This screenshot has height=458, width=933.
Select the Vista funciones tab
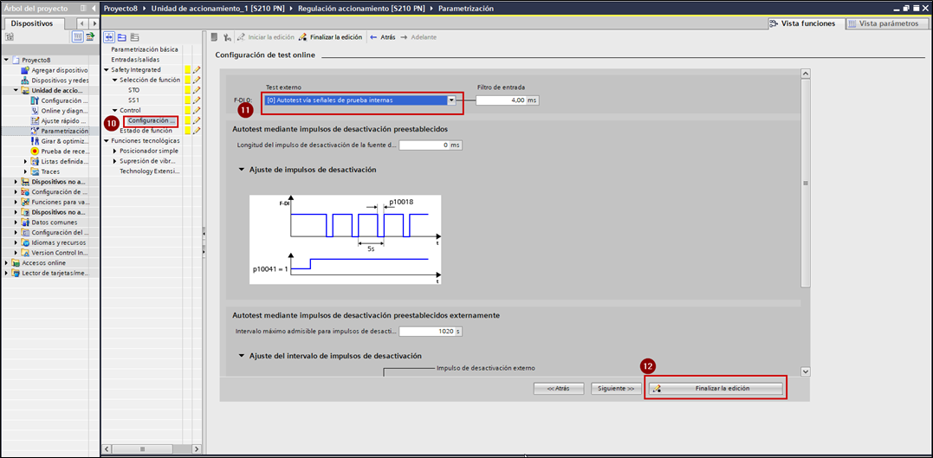[x=802, y=23]
